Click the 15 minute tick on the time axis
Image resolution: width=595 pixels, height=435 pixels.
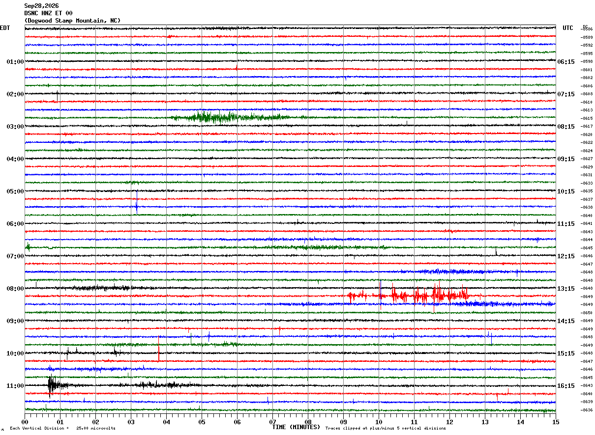pyautogui.click(x=556, y=422)
